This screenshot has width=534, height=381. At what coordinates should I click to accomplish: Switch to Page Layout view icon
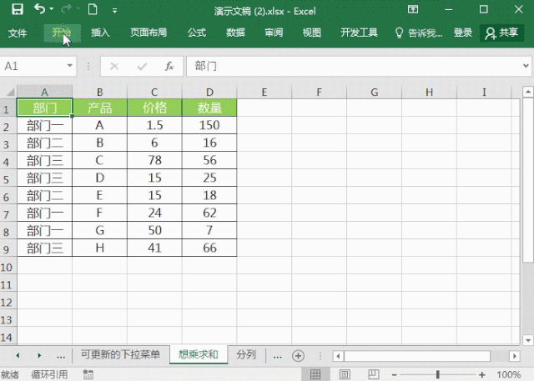click(x=345, y=374)
